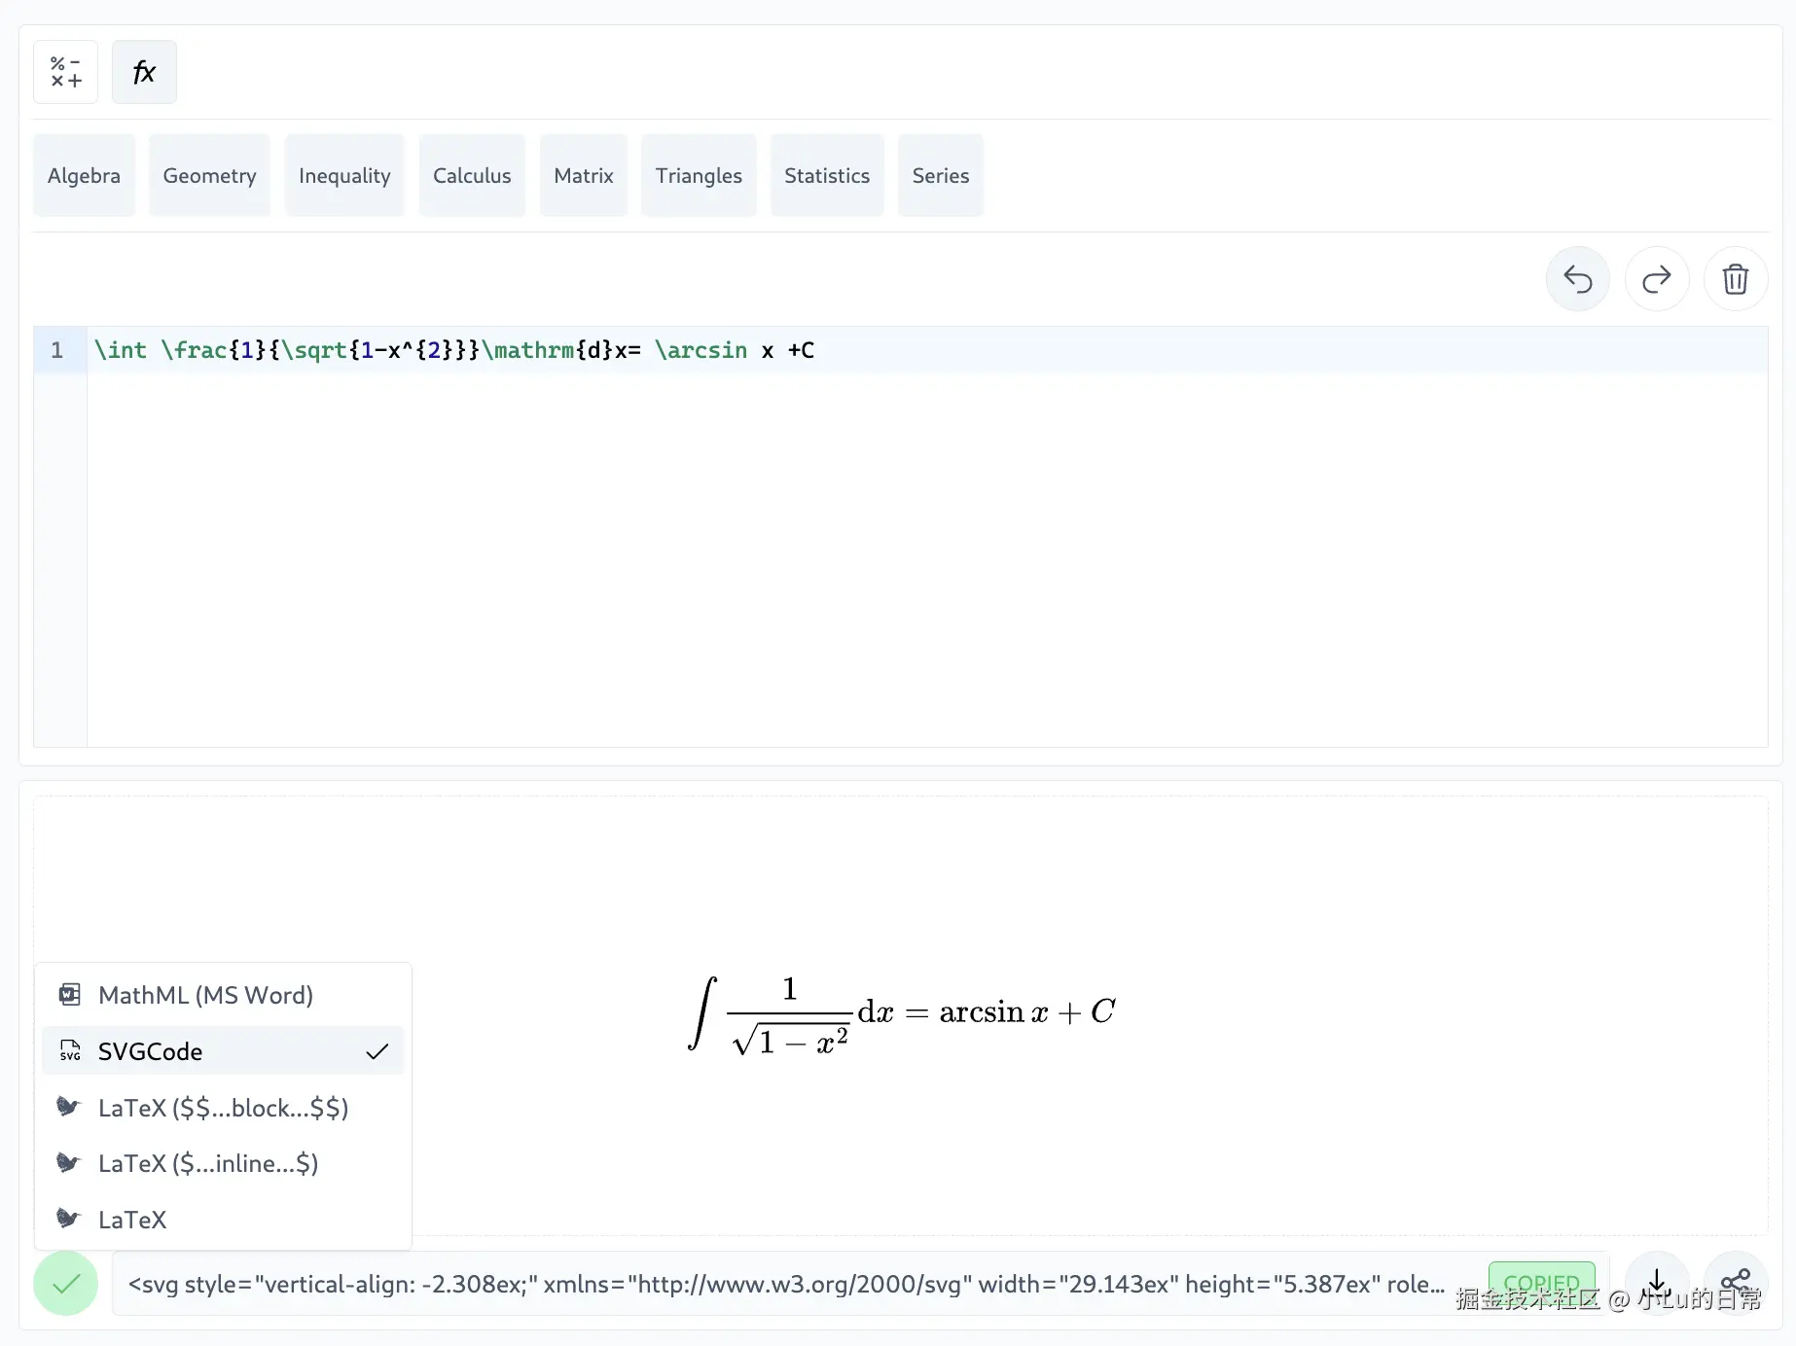Undo the last edit
The height and width of the screenshot is (1346, 1796).
pyautogui.click(x=1577, y=280)
